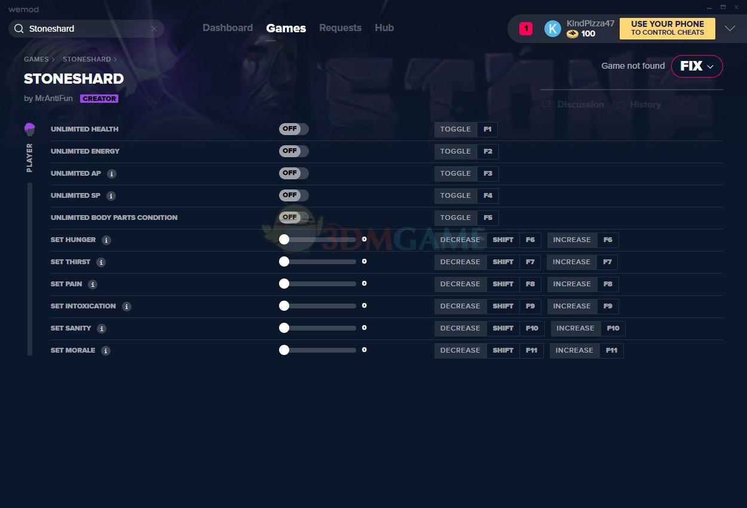
Task: Click the info icon next to Set Morale
Action: tap(106, 351)
